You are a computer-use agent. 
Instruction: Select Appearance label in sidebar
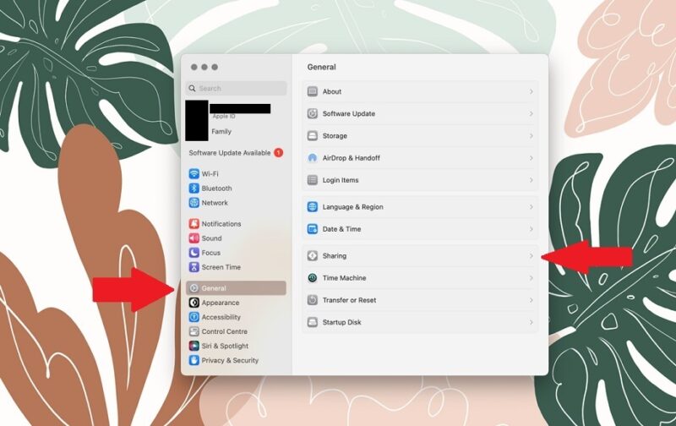click(221, 303)
